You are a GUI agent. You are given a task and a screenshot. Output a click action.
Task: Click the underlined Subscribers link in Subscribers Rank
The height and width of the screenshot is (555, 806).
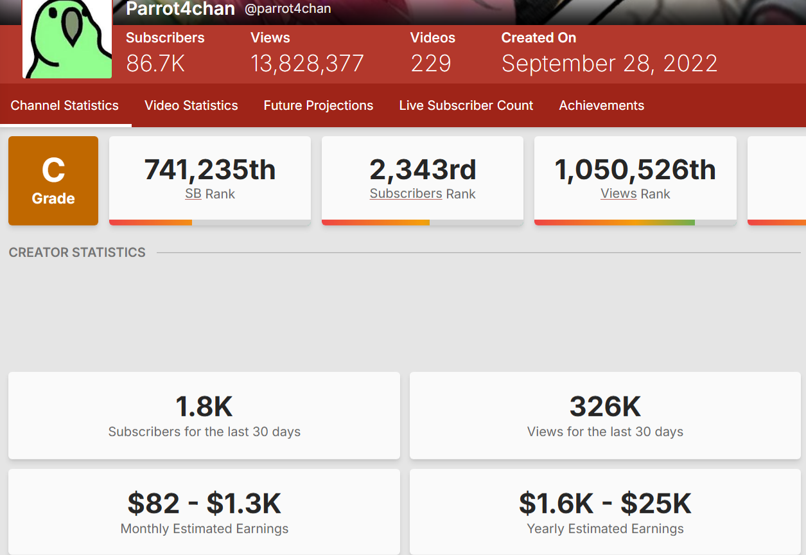(x=406, y=194)
